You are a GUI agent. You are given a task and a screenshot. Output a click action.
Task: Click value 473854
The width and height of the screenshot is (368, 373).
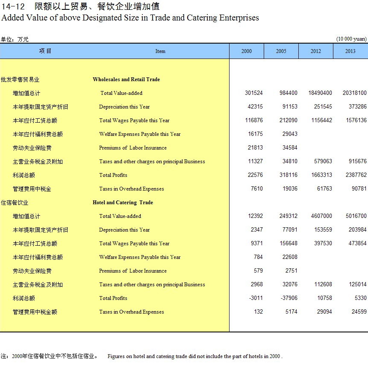click(357, 243)
